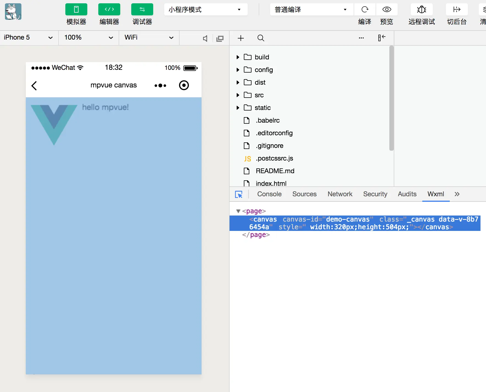Click the switch to background icon (切后台)
The height and width of the screenshot is (392, 486).
[x=457, y=10]
